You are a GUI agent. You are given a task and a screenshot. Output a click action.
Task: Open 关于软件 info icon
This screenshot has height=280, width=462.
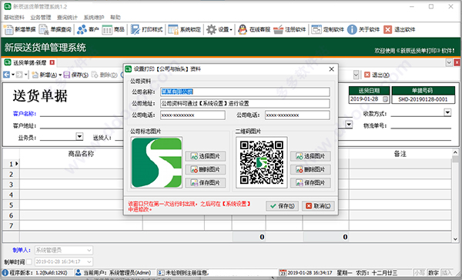point(363,29)
